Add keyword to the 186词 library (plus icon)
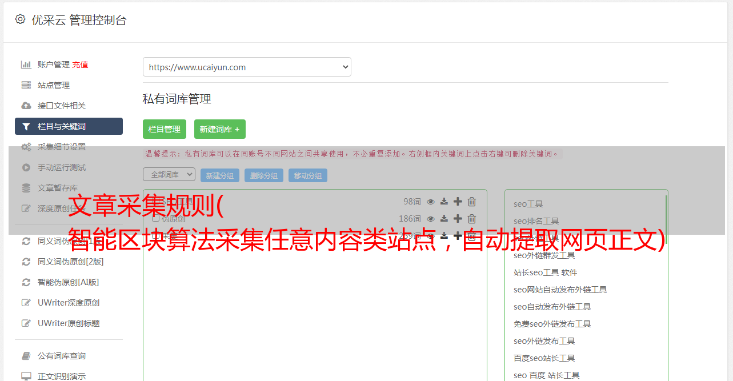 [458, 218]
